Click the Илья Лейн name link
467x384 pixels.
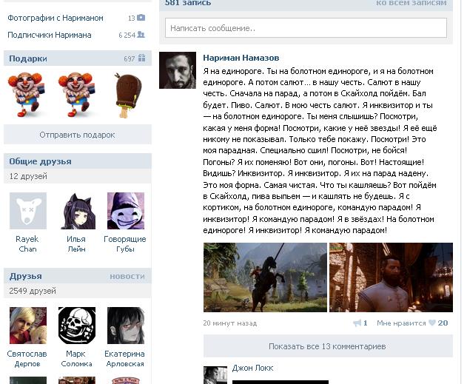(76, 244)
